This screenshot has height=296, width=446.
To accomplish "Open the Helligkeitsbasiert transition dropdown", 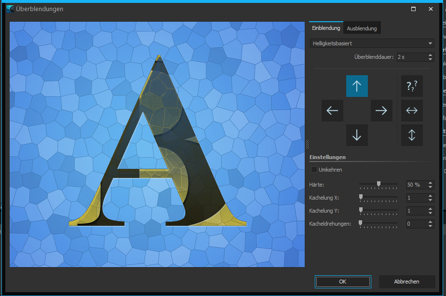I will [x=372, y=43].
